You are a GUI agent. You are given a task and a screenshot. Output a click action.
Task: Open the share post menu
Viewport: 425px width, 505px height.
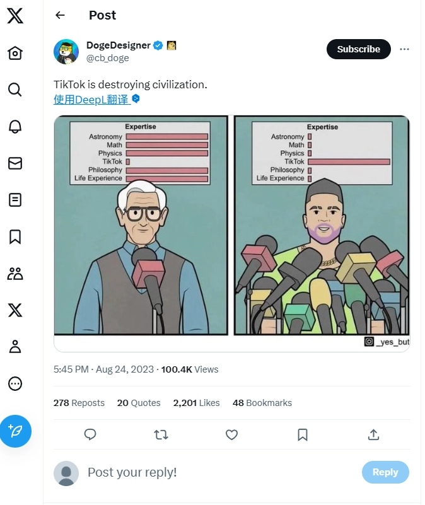[373, 434]
